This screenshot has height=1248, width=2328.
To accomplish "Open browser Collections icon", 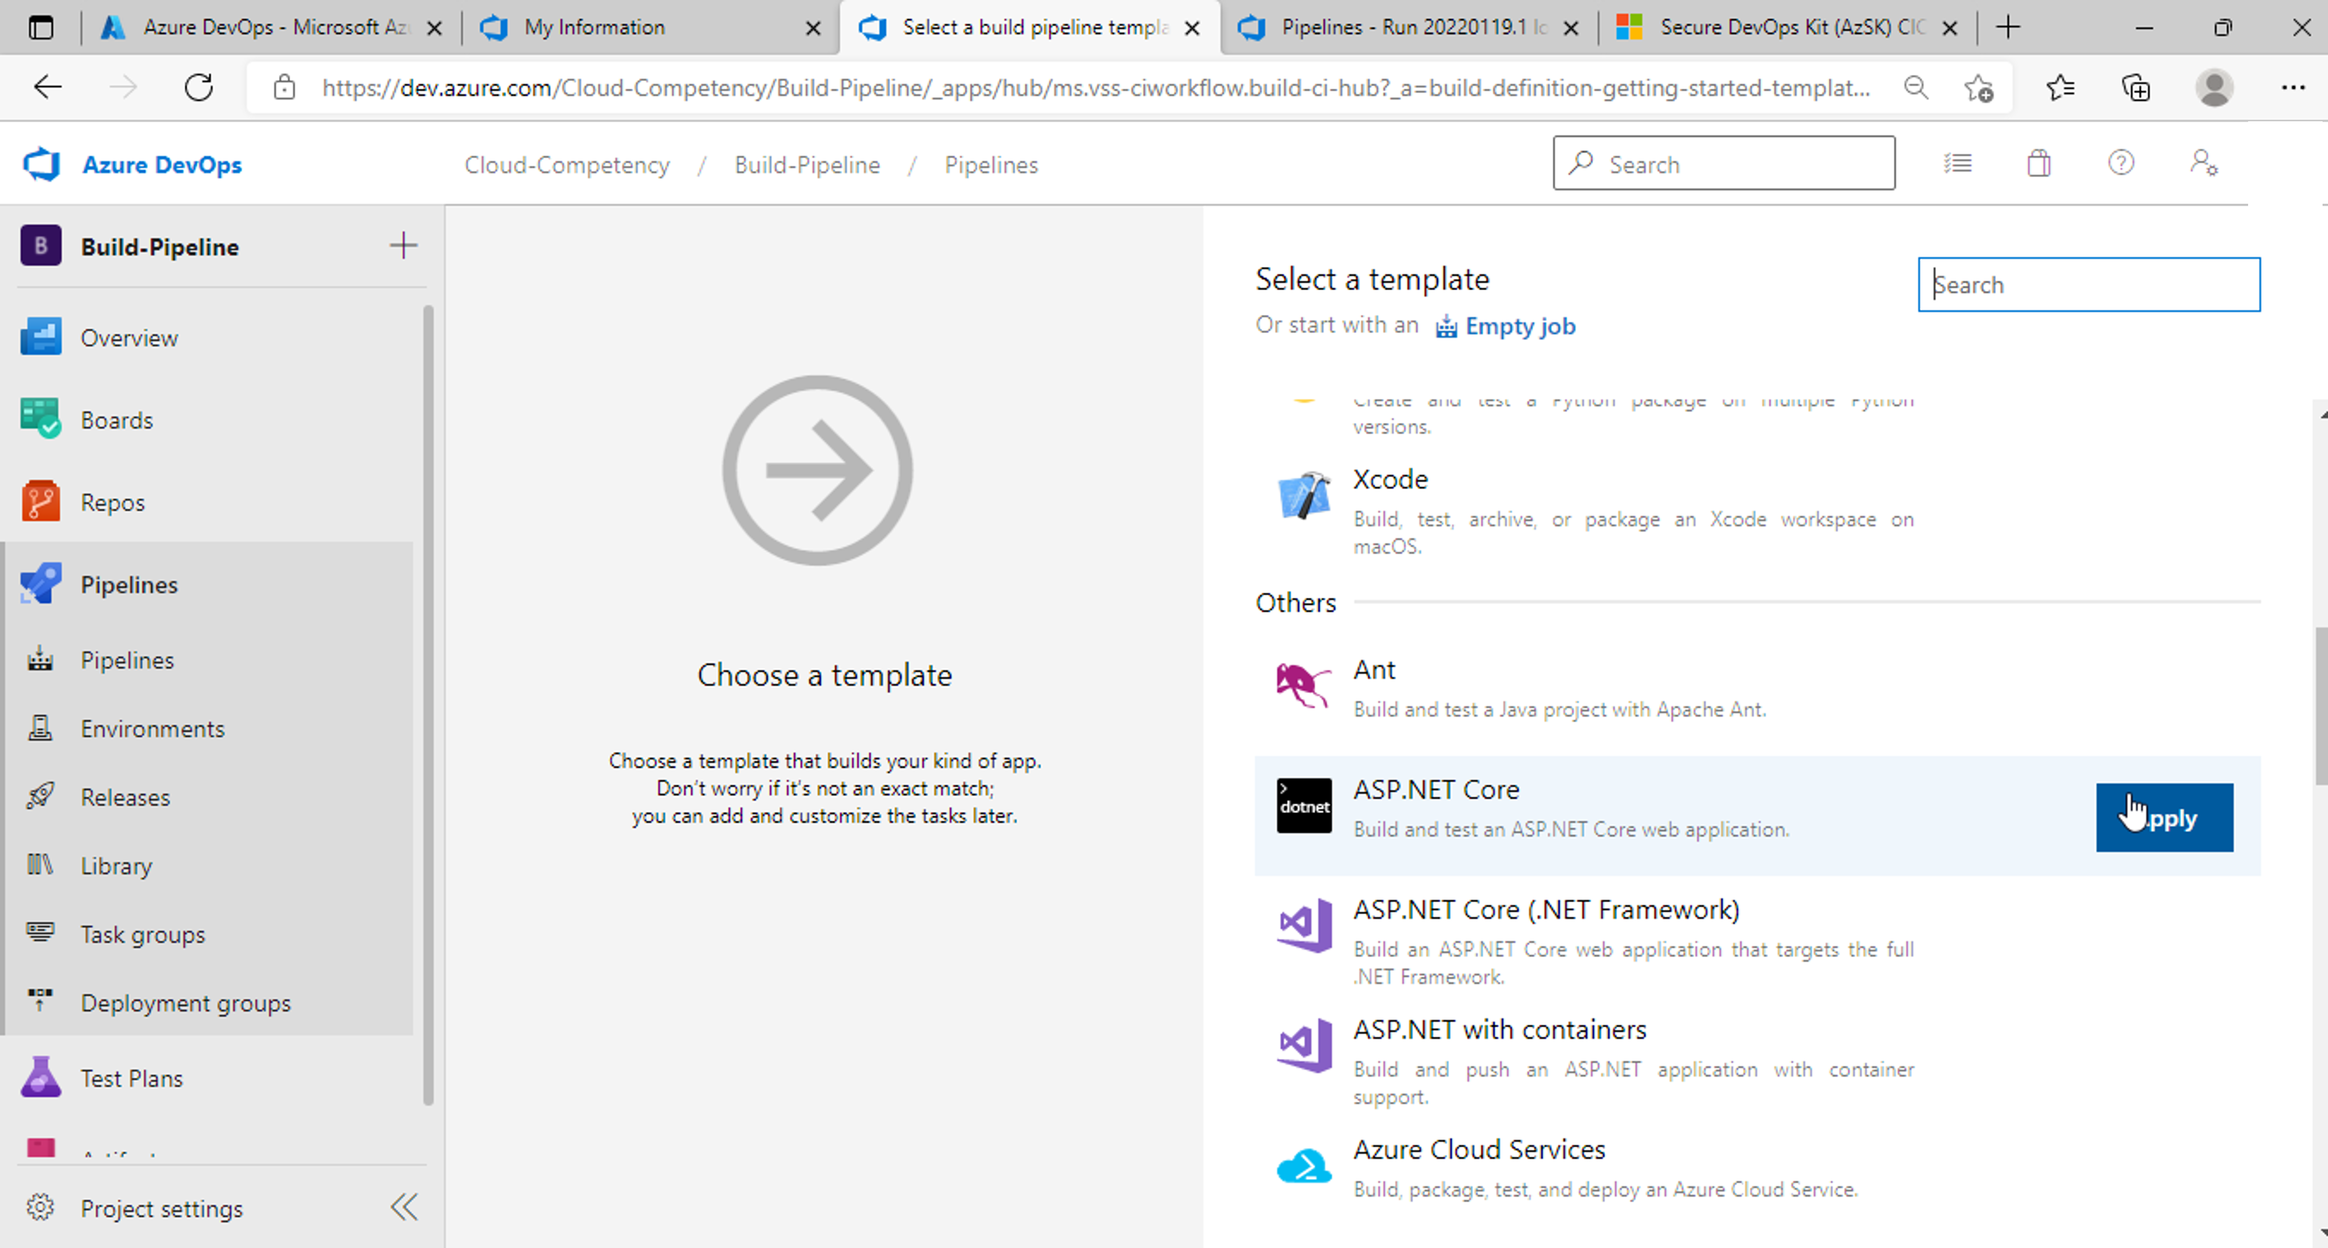I will (2136, 88).
